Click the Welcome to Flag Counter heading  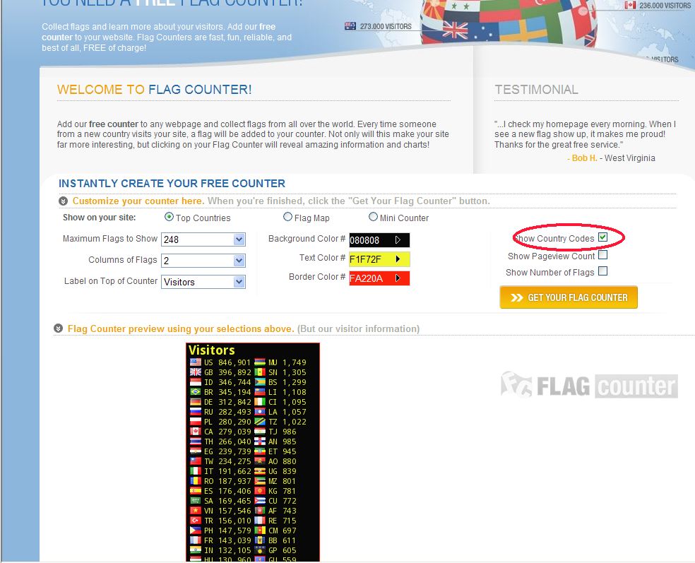pyautogui.click(x=154, y=90)
